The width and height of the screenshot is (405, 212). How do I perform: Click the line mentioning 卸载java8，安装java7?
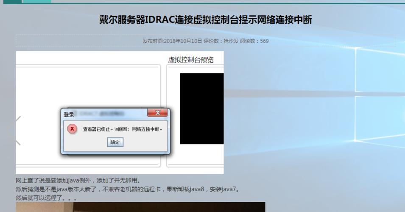pyautogui.click(x=128, y=189)
